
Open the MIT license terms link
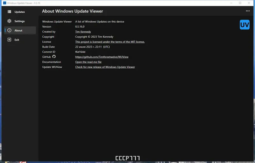[110, 42]
